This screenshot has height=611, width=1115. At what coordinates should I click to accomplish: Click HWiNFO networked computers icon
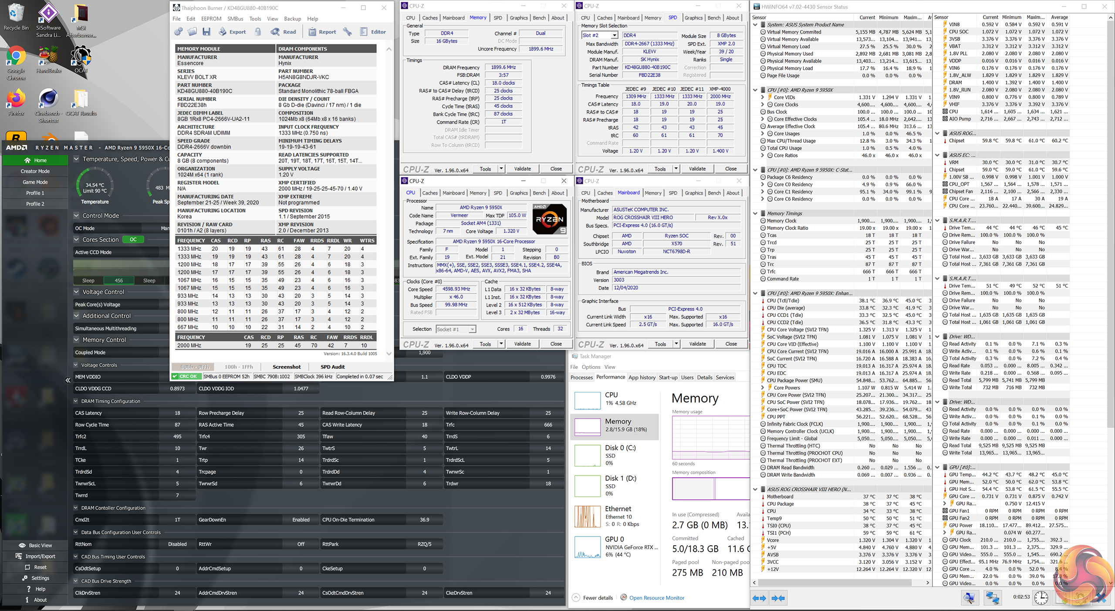[x=992, y=597]
